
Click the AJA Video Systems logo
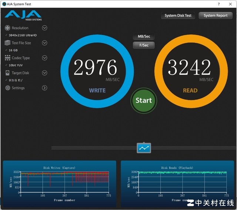tap(23, 15)
